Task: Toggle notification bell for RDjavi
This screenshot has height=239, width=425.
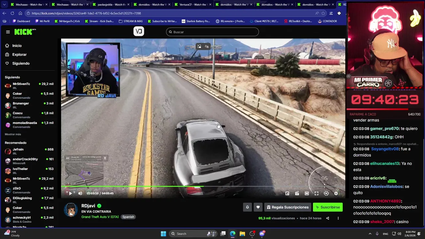Action: (247, 207)
